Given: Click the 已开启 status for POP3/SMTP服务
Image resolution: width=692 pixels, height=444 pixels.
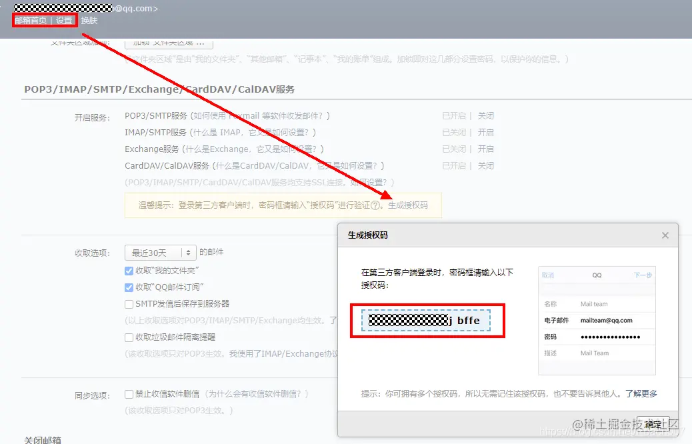Looking at the screenshot, I should coord(454,115).
